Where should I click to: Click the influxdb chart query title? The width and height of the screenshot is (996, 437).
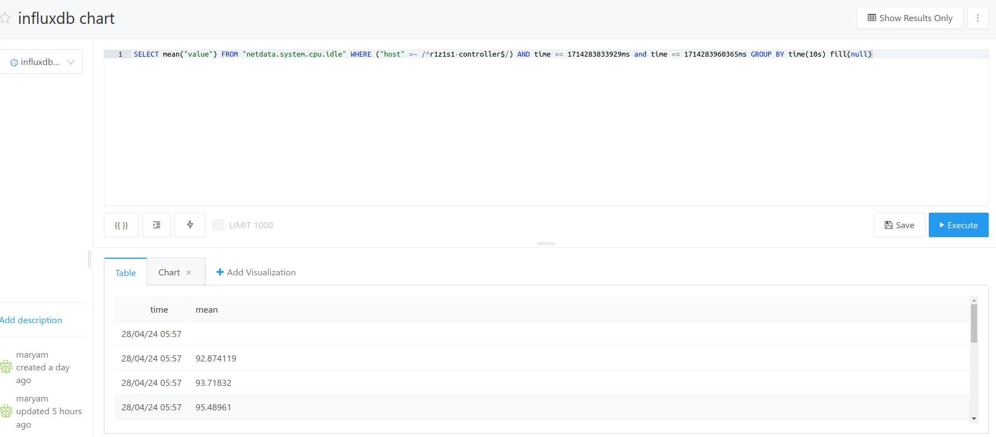(x=66, y=18)
